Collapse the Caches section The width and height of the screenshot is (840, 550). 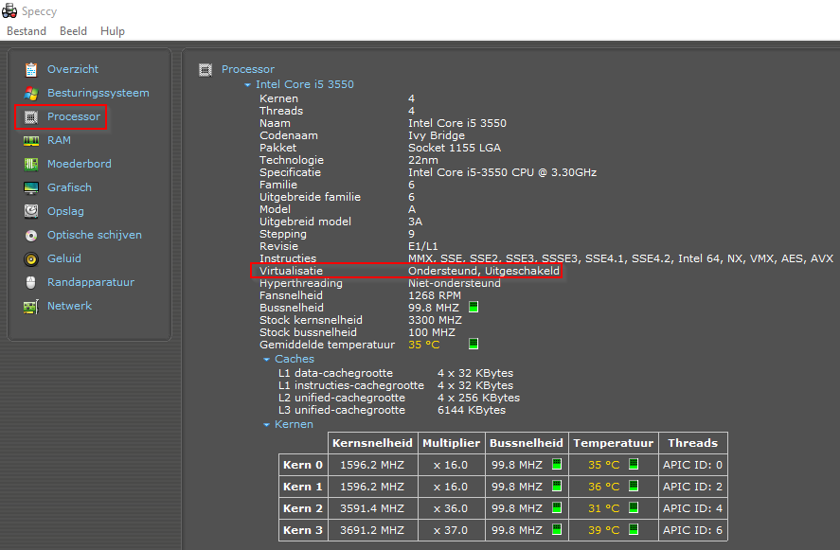tap(266, 359)
